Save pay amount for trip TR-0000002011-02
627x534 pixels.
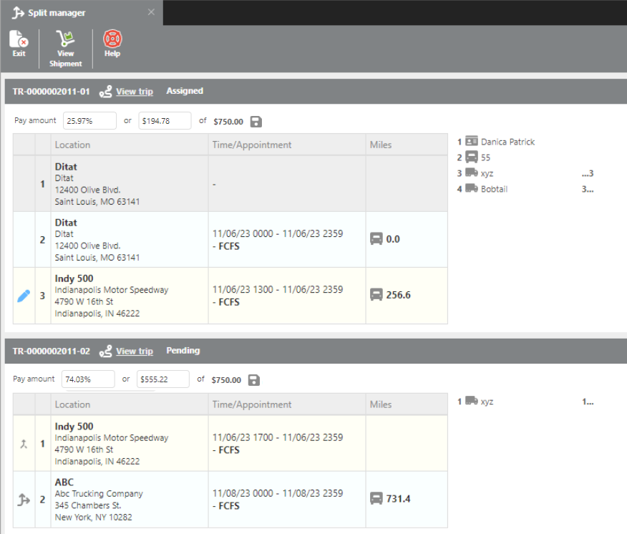tap(255, 380)
